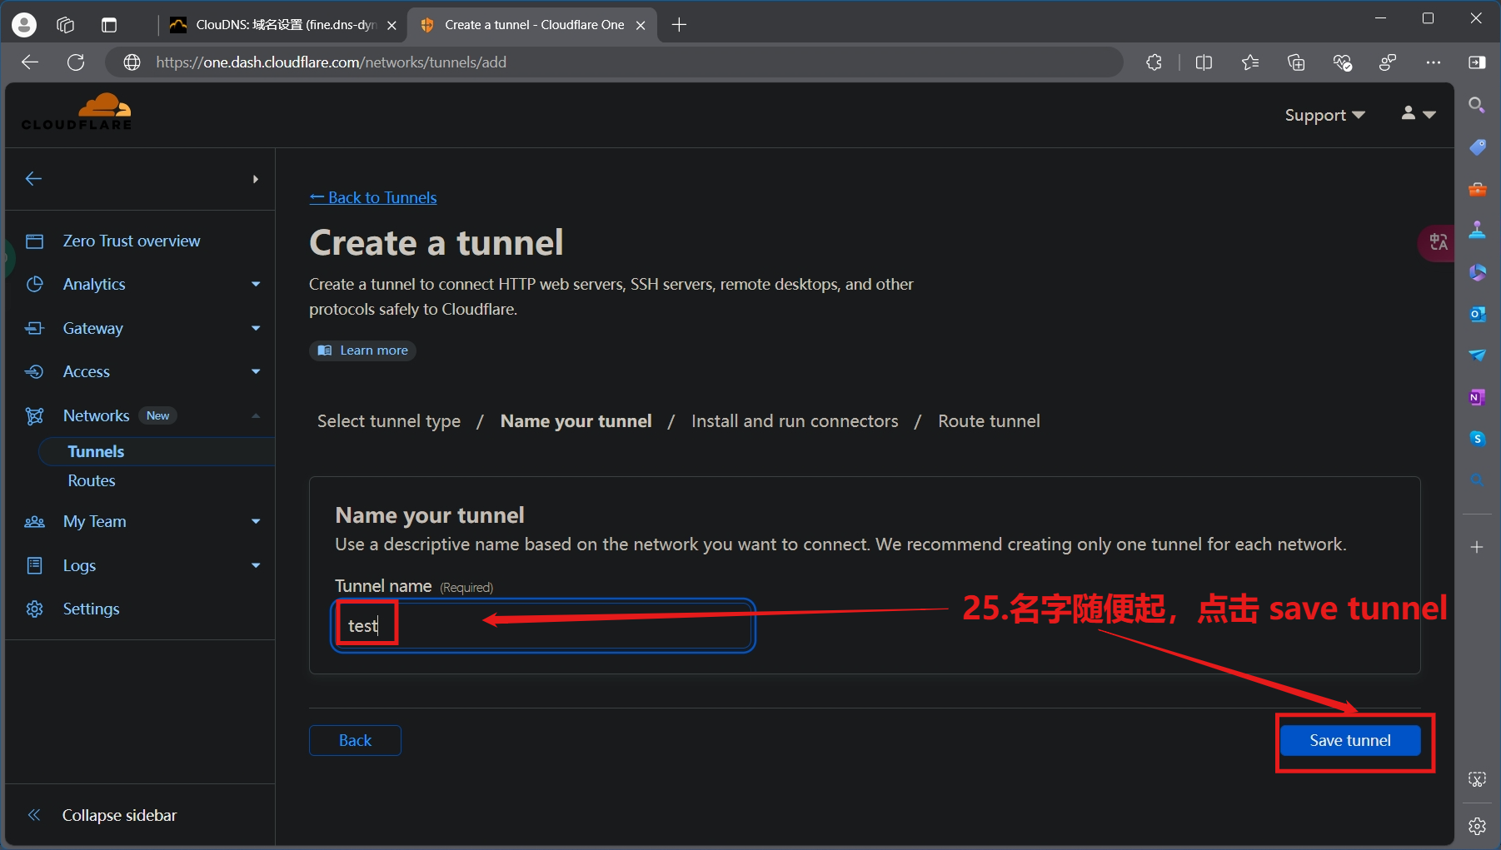Open Edge sidebar Shopping tag icon
The image size is (1501, 850).
[1477, 147]
